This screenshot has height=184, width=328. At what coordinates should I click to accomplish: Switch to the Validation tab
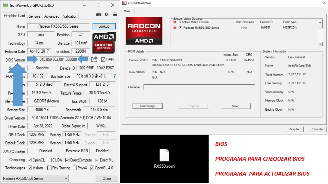[x=70, y=16]
